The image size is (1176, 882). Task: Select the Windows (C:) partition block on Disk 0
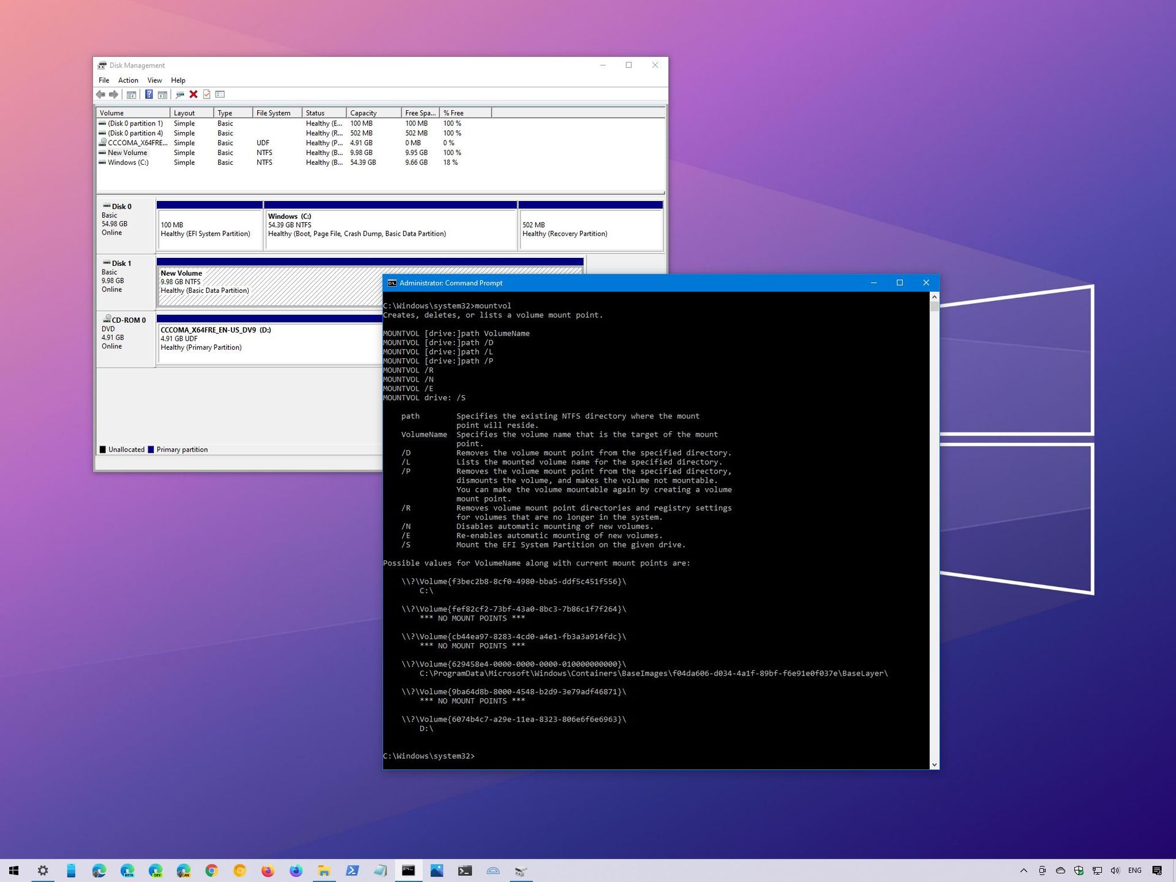390,228
